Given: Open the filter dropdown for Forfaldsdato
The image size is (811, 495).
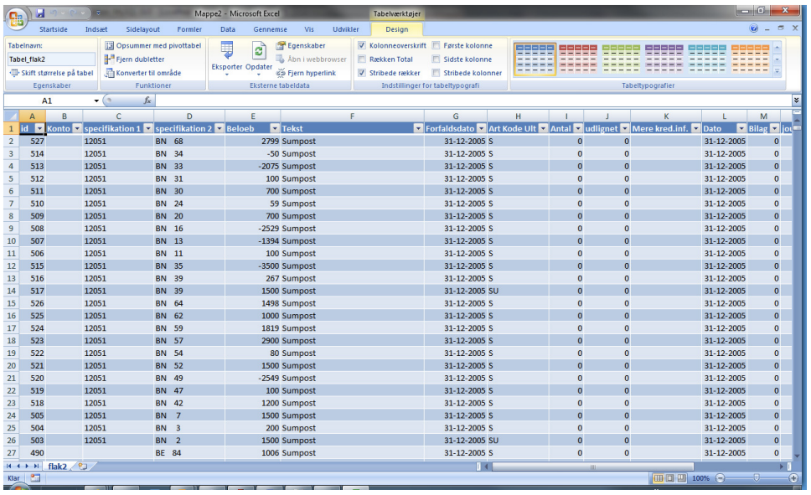Looking at the screenshot, I should click(x=481, y=128).
